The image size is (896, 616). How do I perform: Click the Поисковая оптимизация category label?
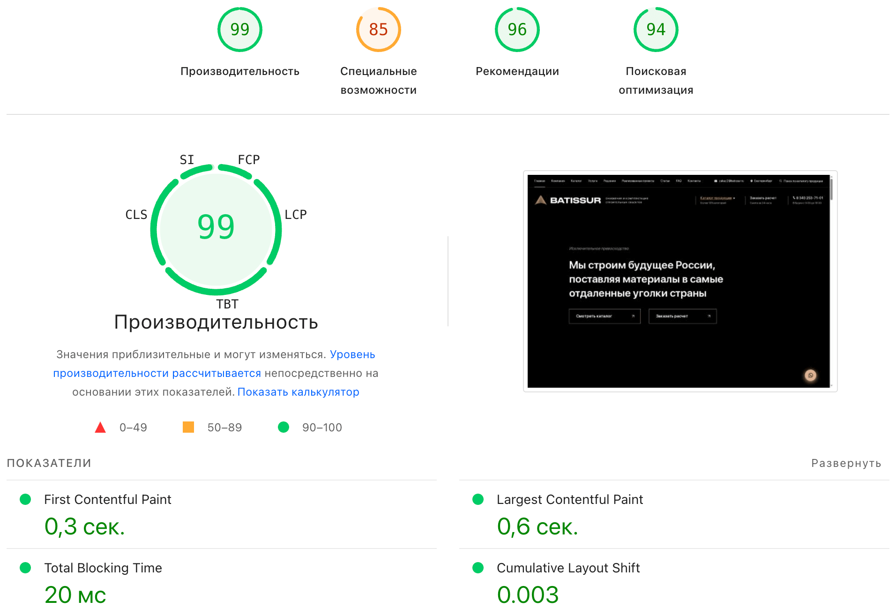(656, 81)
